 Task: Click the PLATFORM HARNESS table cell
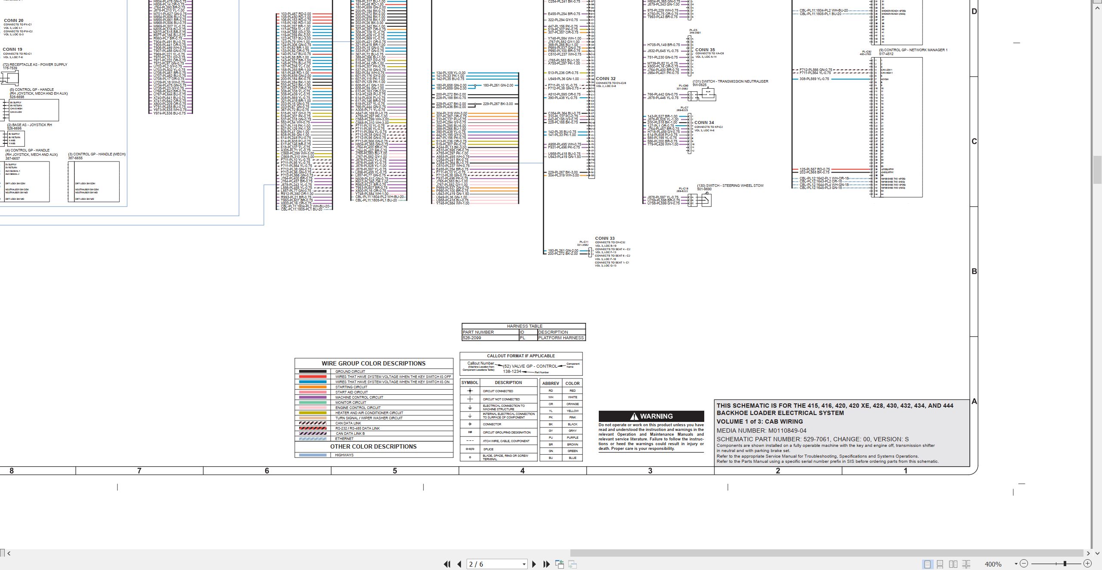[561, 338]
